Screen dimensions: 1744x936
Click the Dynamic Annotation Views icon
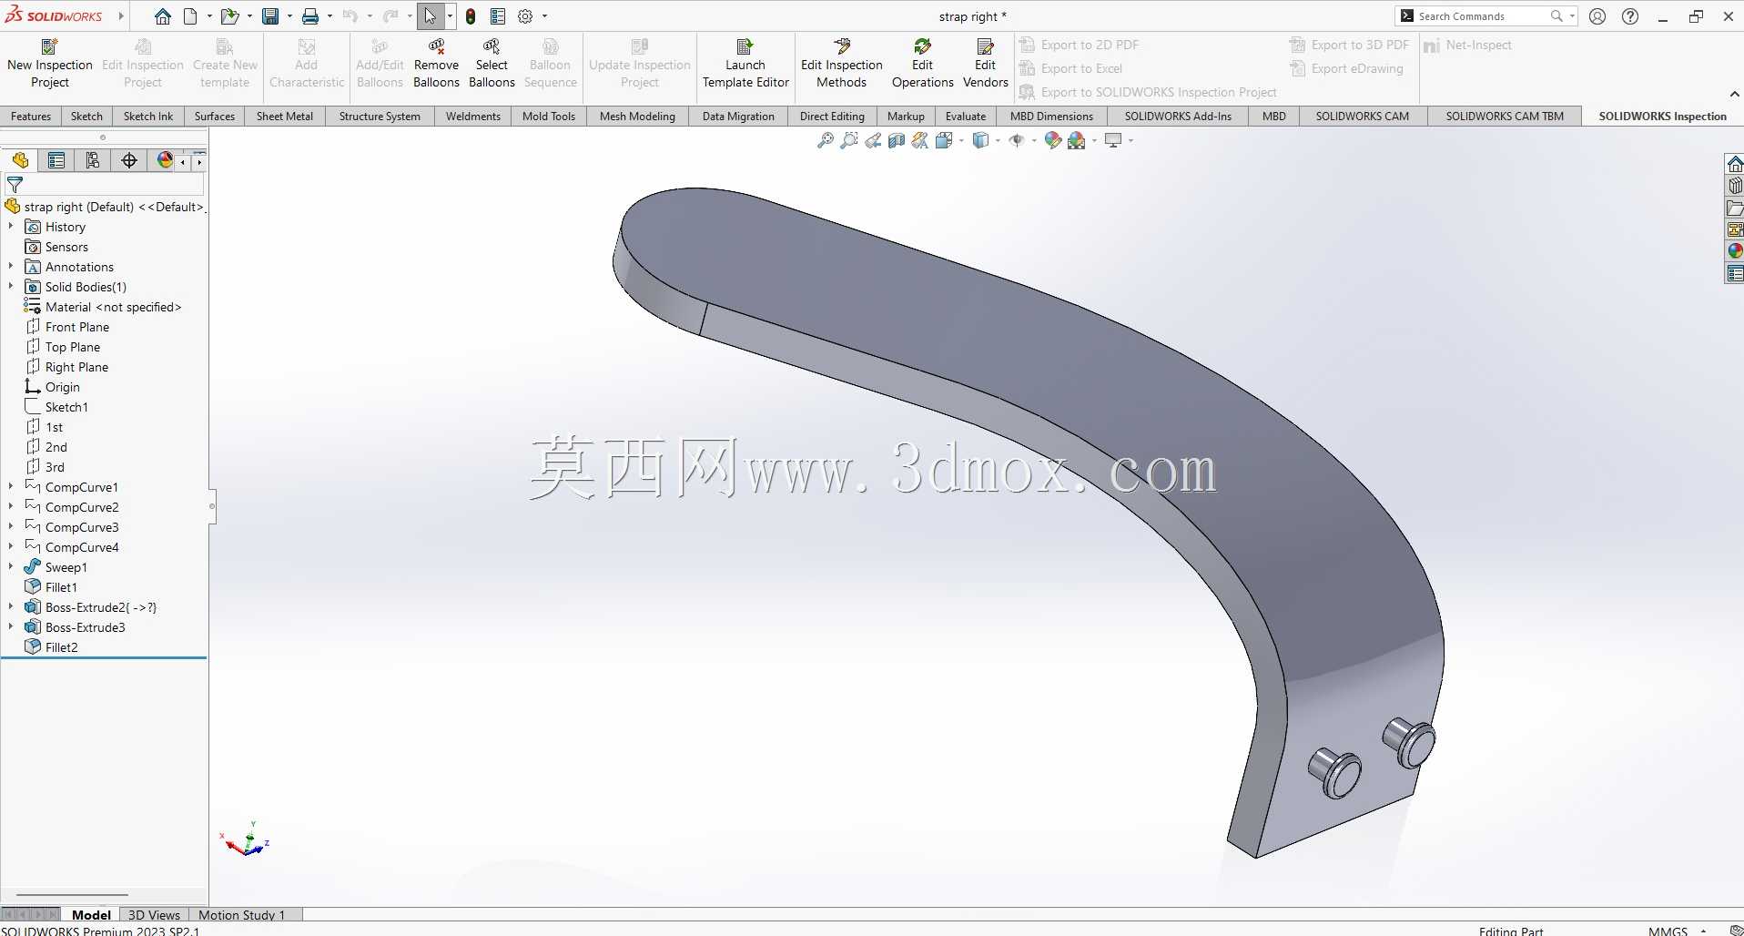point(920,140)
